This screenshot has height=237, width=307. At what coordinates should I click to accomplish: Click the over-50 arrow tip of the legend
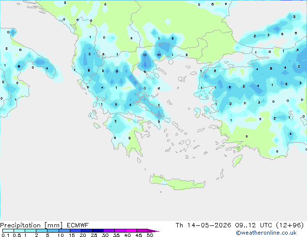click(153, 231)
